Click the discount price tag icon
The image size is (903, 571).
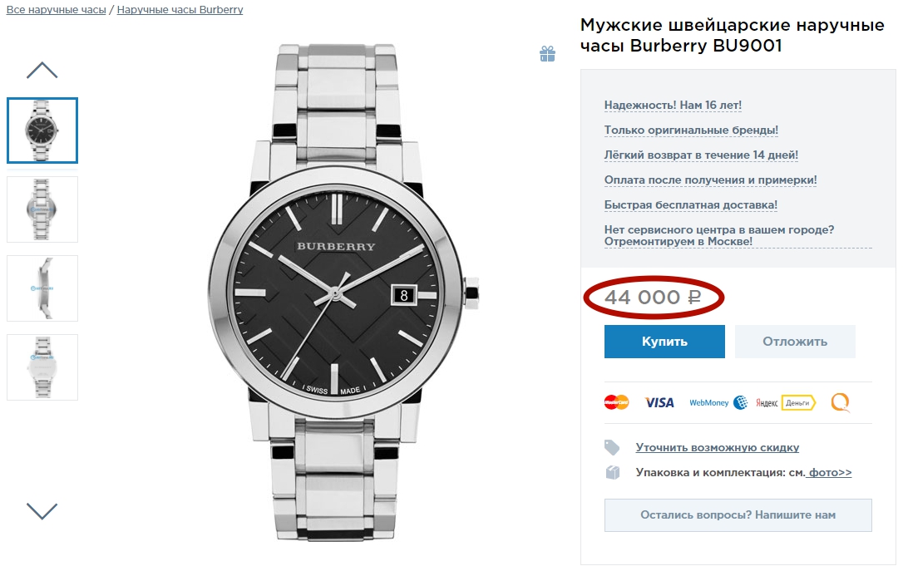pyautogui.click(x=613, y=448)
